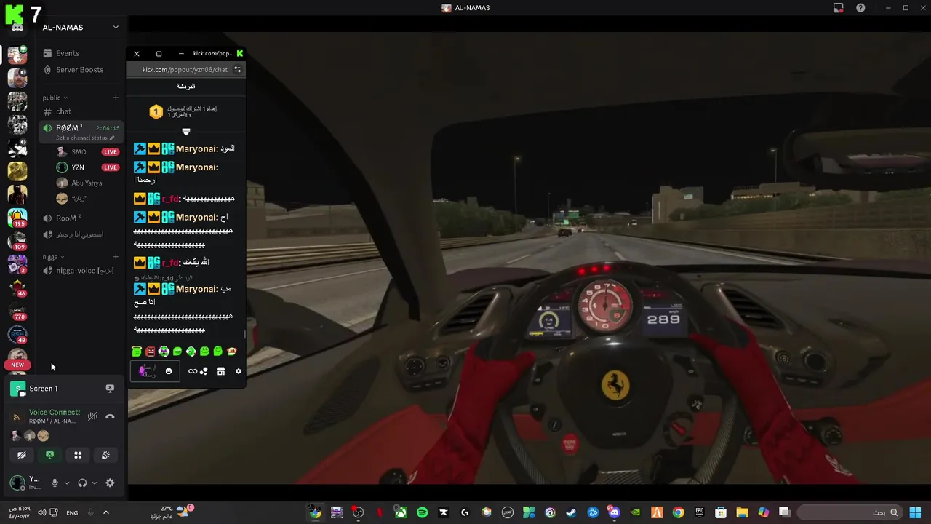
Task: Mute the Discord microphone
Action: pyautogui.click(x=55, y=483)
